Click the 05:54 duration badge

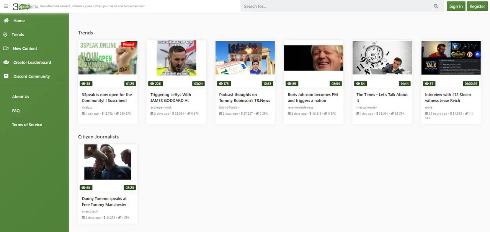point(336,84)
